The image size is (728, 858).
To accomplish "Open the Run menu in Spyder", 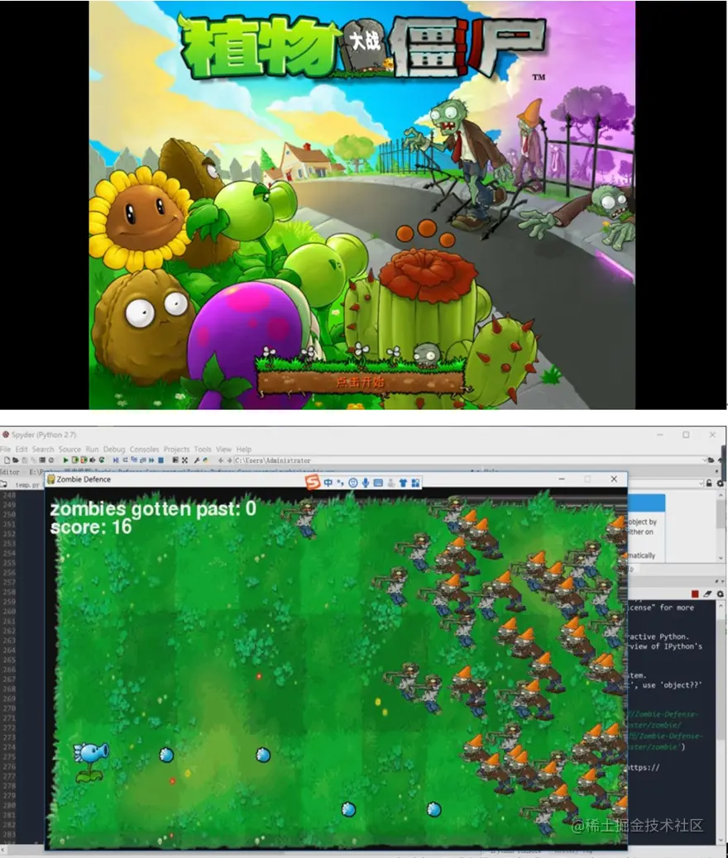I will pyautogui.click(x=92, y=449).
